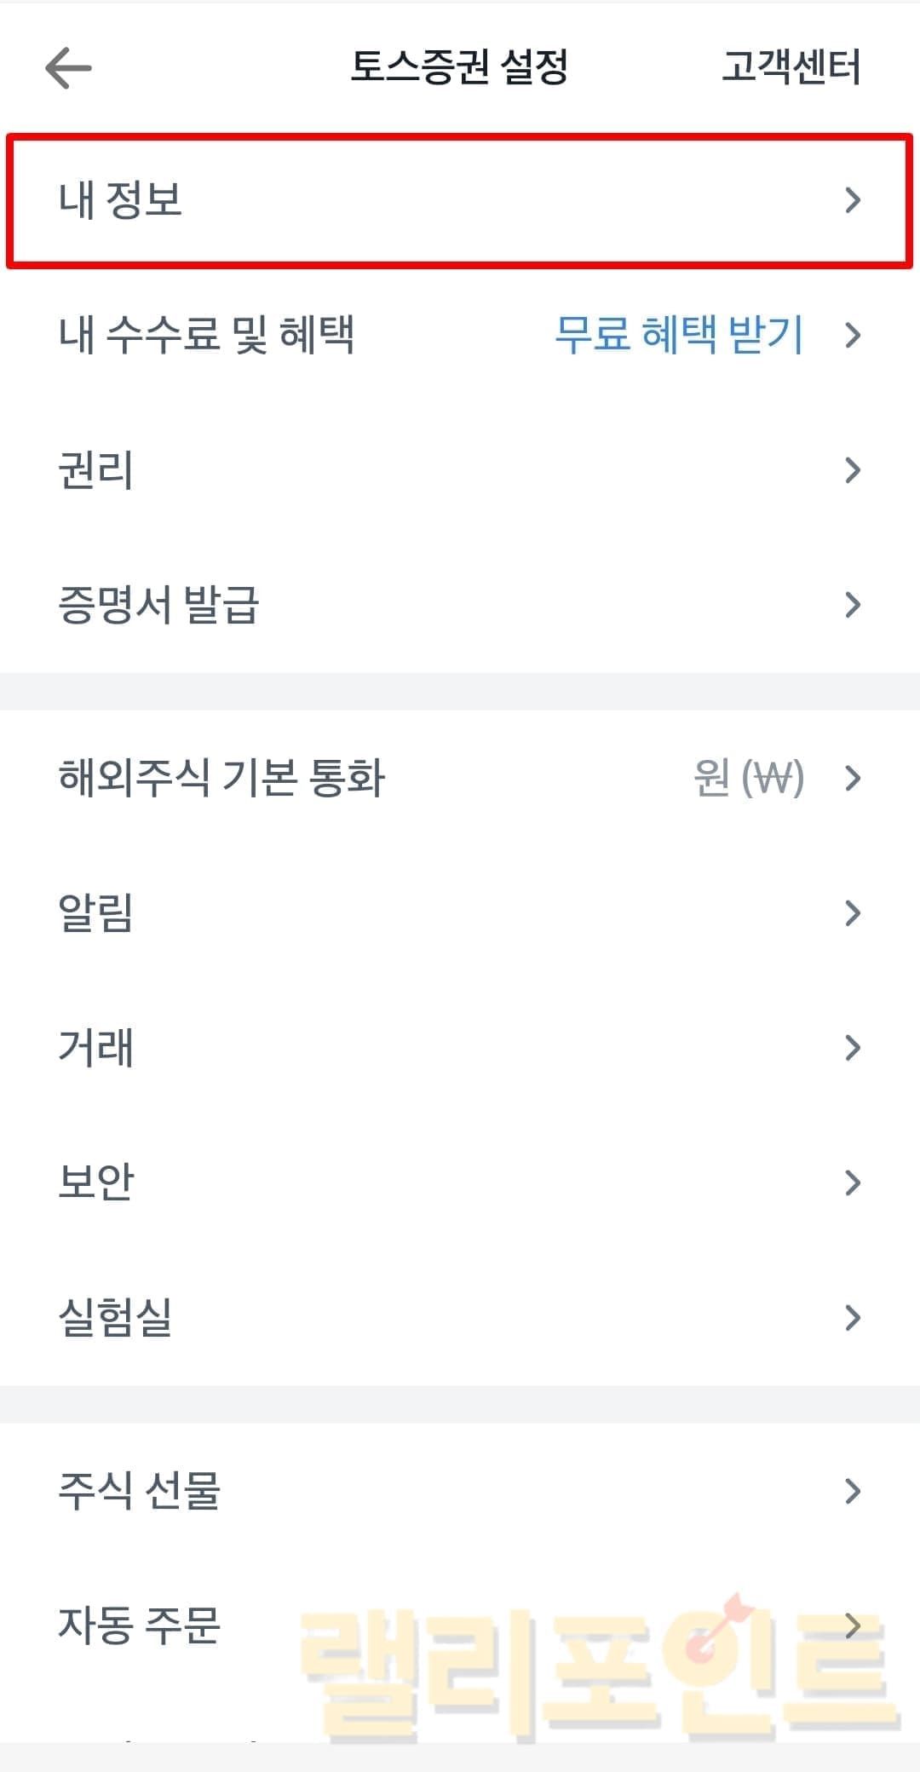
Task: Expand the 권리 row chevron
Action: point(852,470)
